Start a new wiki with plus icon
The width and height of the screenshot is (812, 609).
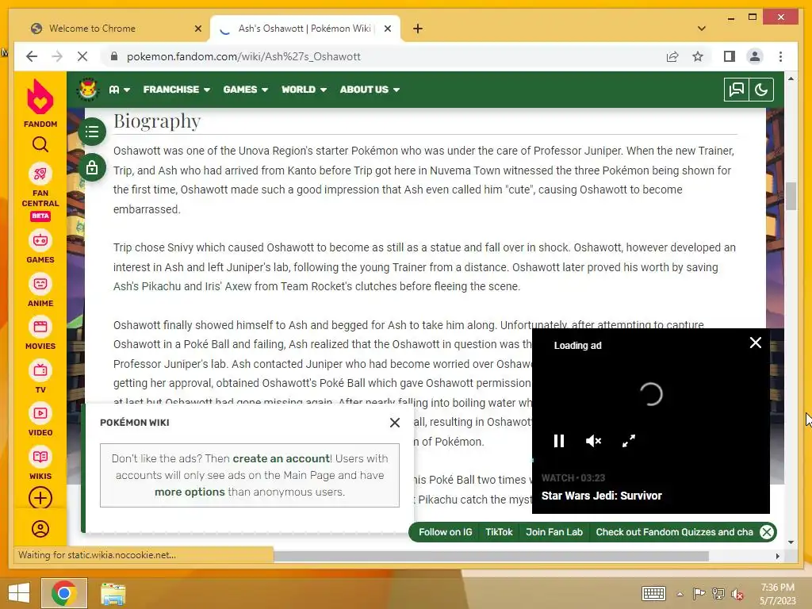(40, 498)
